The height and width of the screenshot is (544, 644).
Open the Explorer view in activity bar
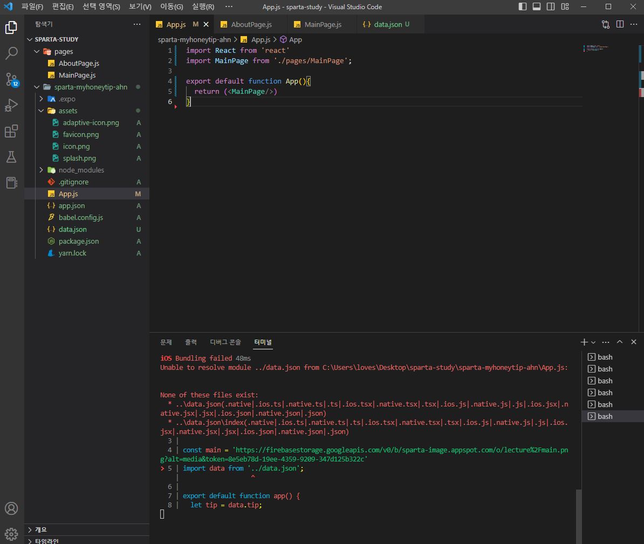pyautogui.click(x=11, y=27)
